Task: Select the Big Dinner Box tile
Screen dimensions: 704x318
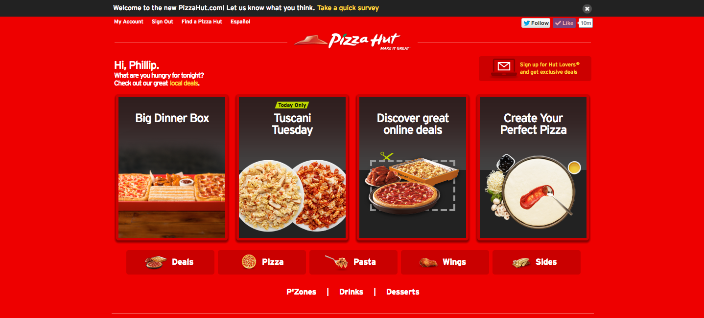Action: [172, 168]
